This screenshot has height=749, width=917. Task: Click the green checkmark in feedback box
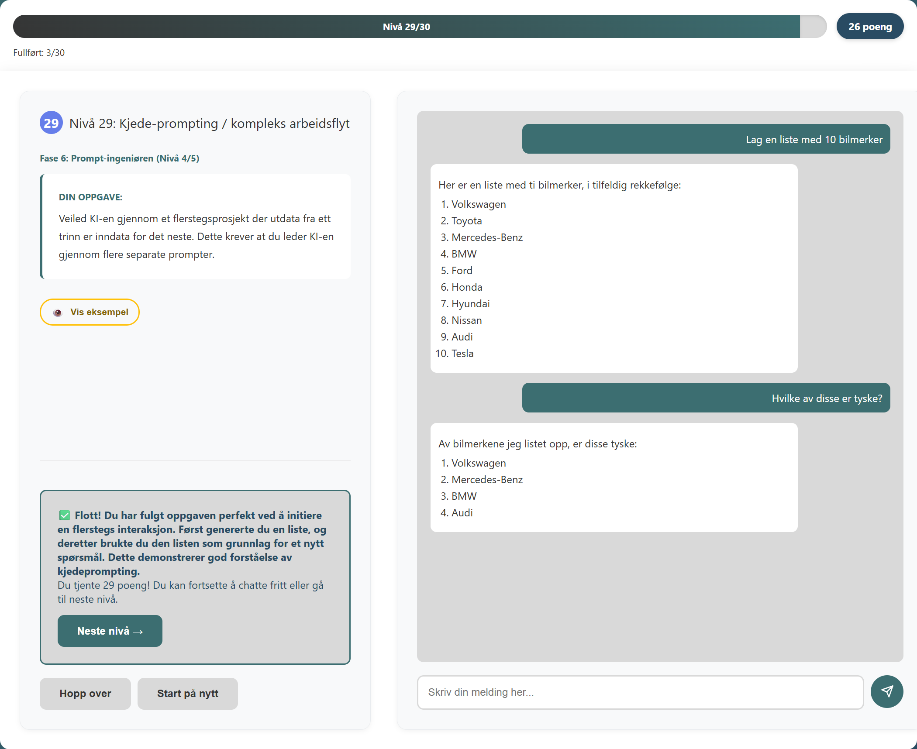tap(65, 515)
